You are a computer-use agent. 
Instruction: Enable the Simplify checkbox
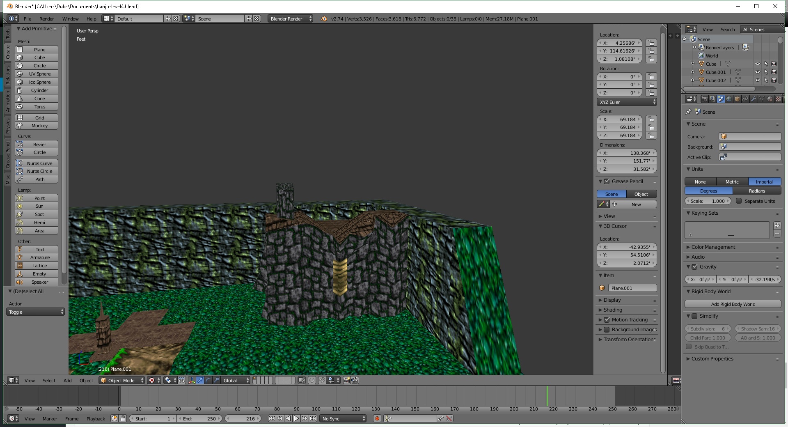click(x=694, y=316)
